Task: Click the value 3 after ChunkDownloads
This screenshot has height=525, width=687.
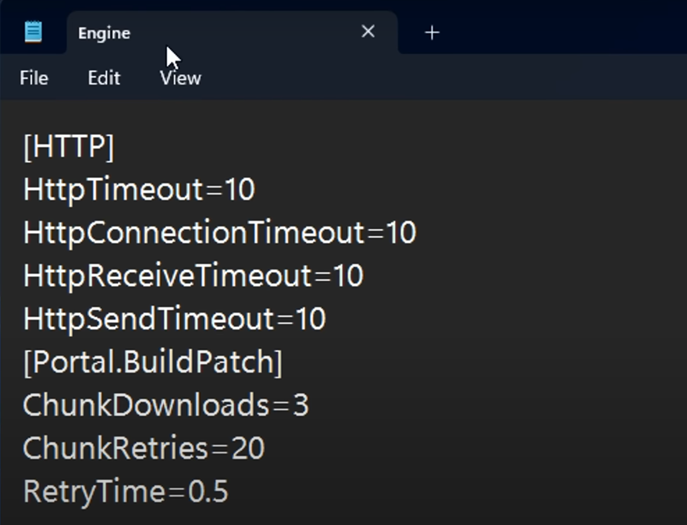Action: (x=301, y=405)
